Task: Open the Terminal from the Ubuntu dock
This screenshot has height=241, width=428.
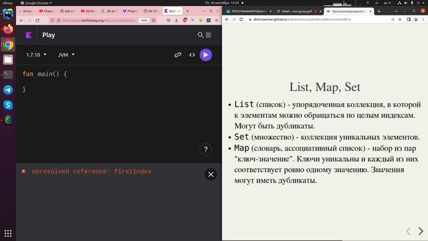Action: [x=8, y=74]
